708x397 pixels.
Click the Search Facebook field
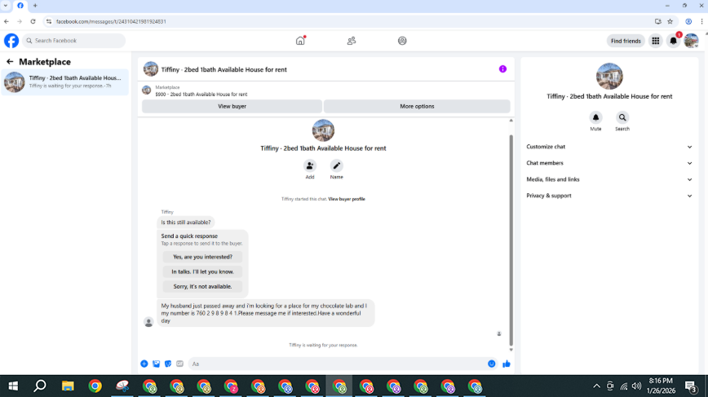[x=74, y=41]
